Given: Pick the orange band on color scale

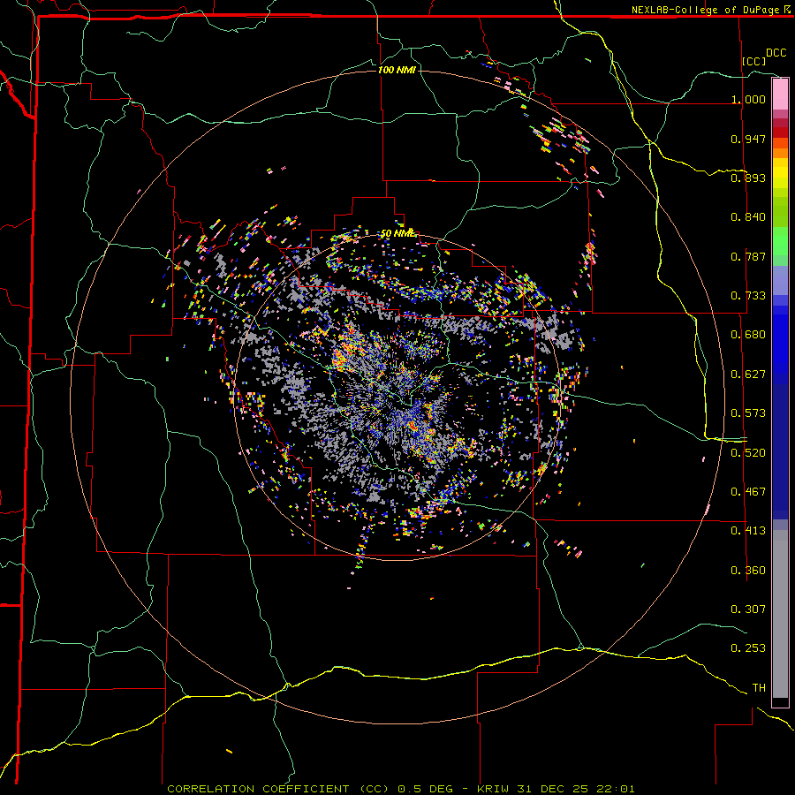Looking at the screenshot, I should (780, 153).
